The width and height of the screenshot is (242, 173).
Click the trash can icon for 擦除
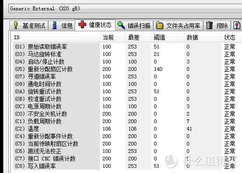[x=209, y=25]
